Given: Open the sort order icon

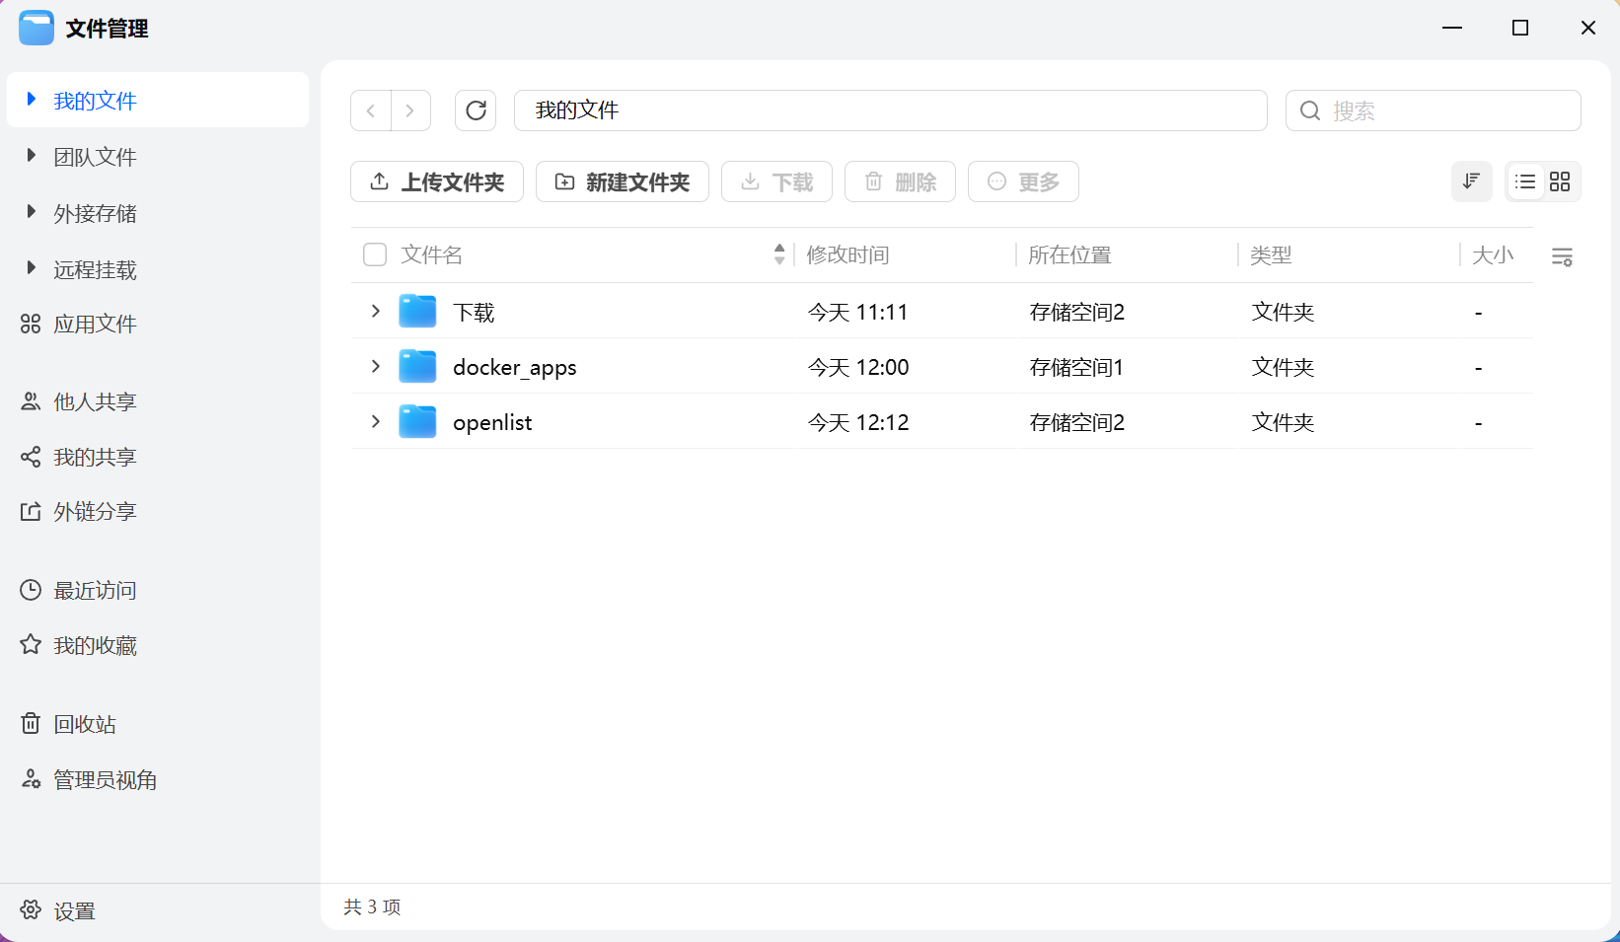Looking at the screenshot, I should tap(1471, 181).
